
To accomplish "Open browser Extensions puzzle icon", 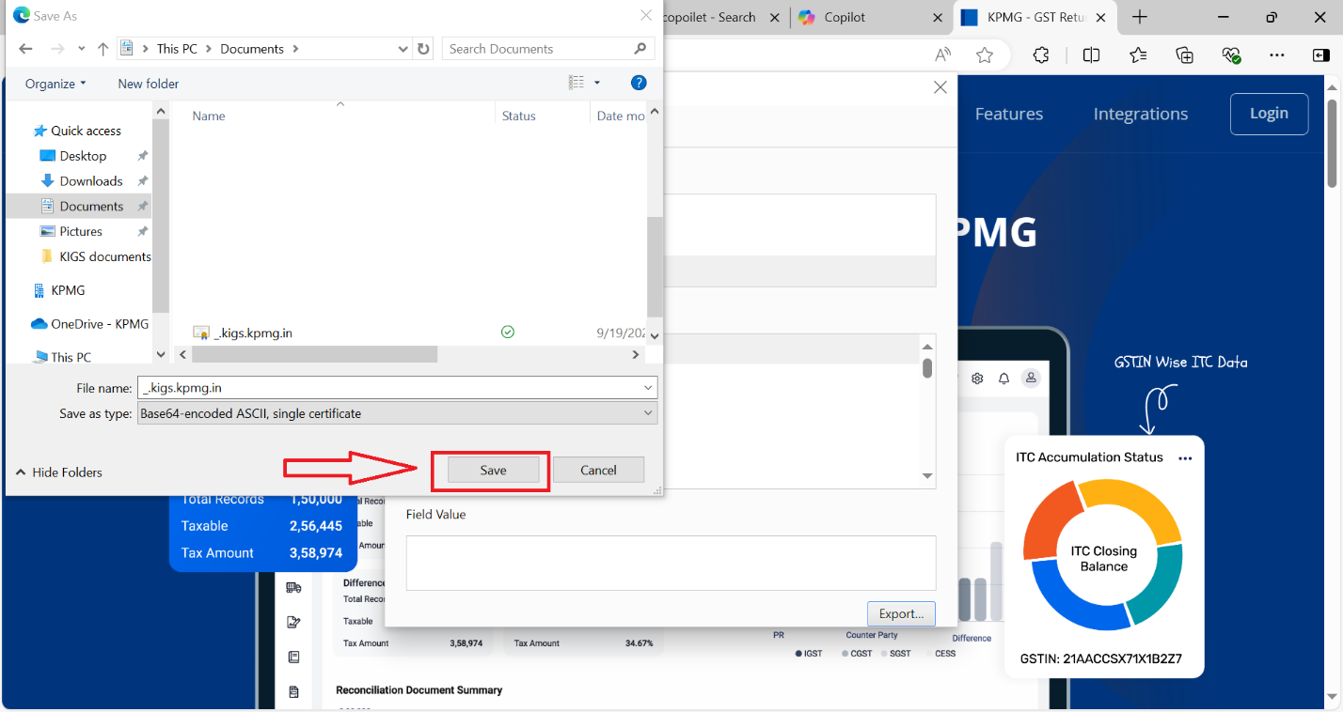I will (x=1041, y=55).
